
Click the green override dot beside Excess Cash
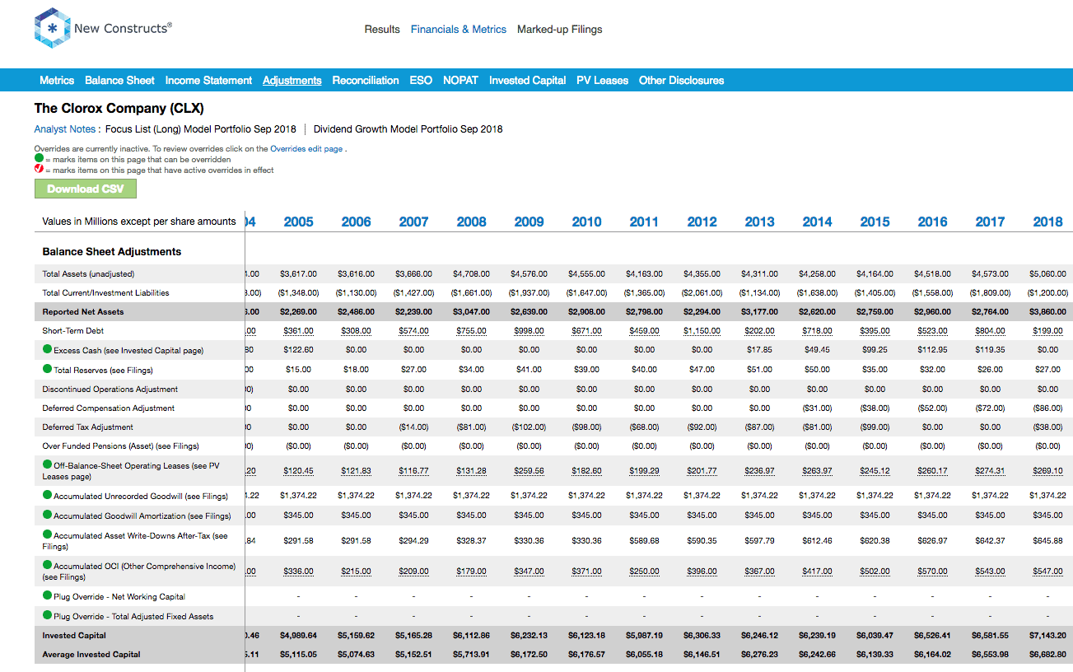48,349
